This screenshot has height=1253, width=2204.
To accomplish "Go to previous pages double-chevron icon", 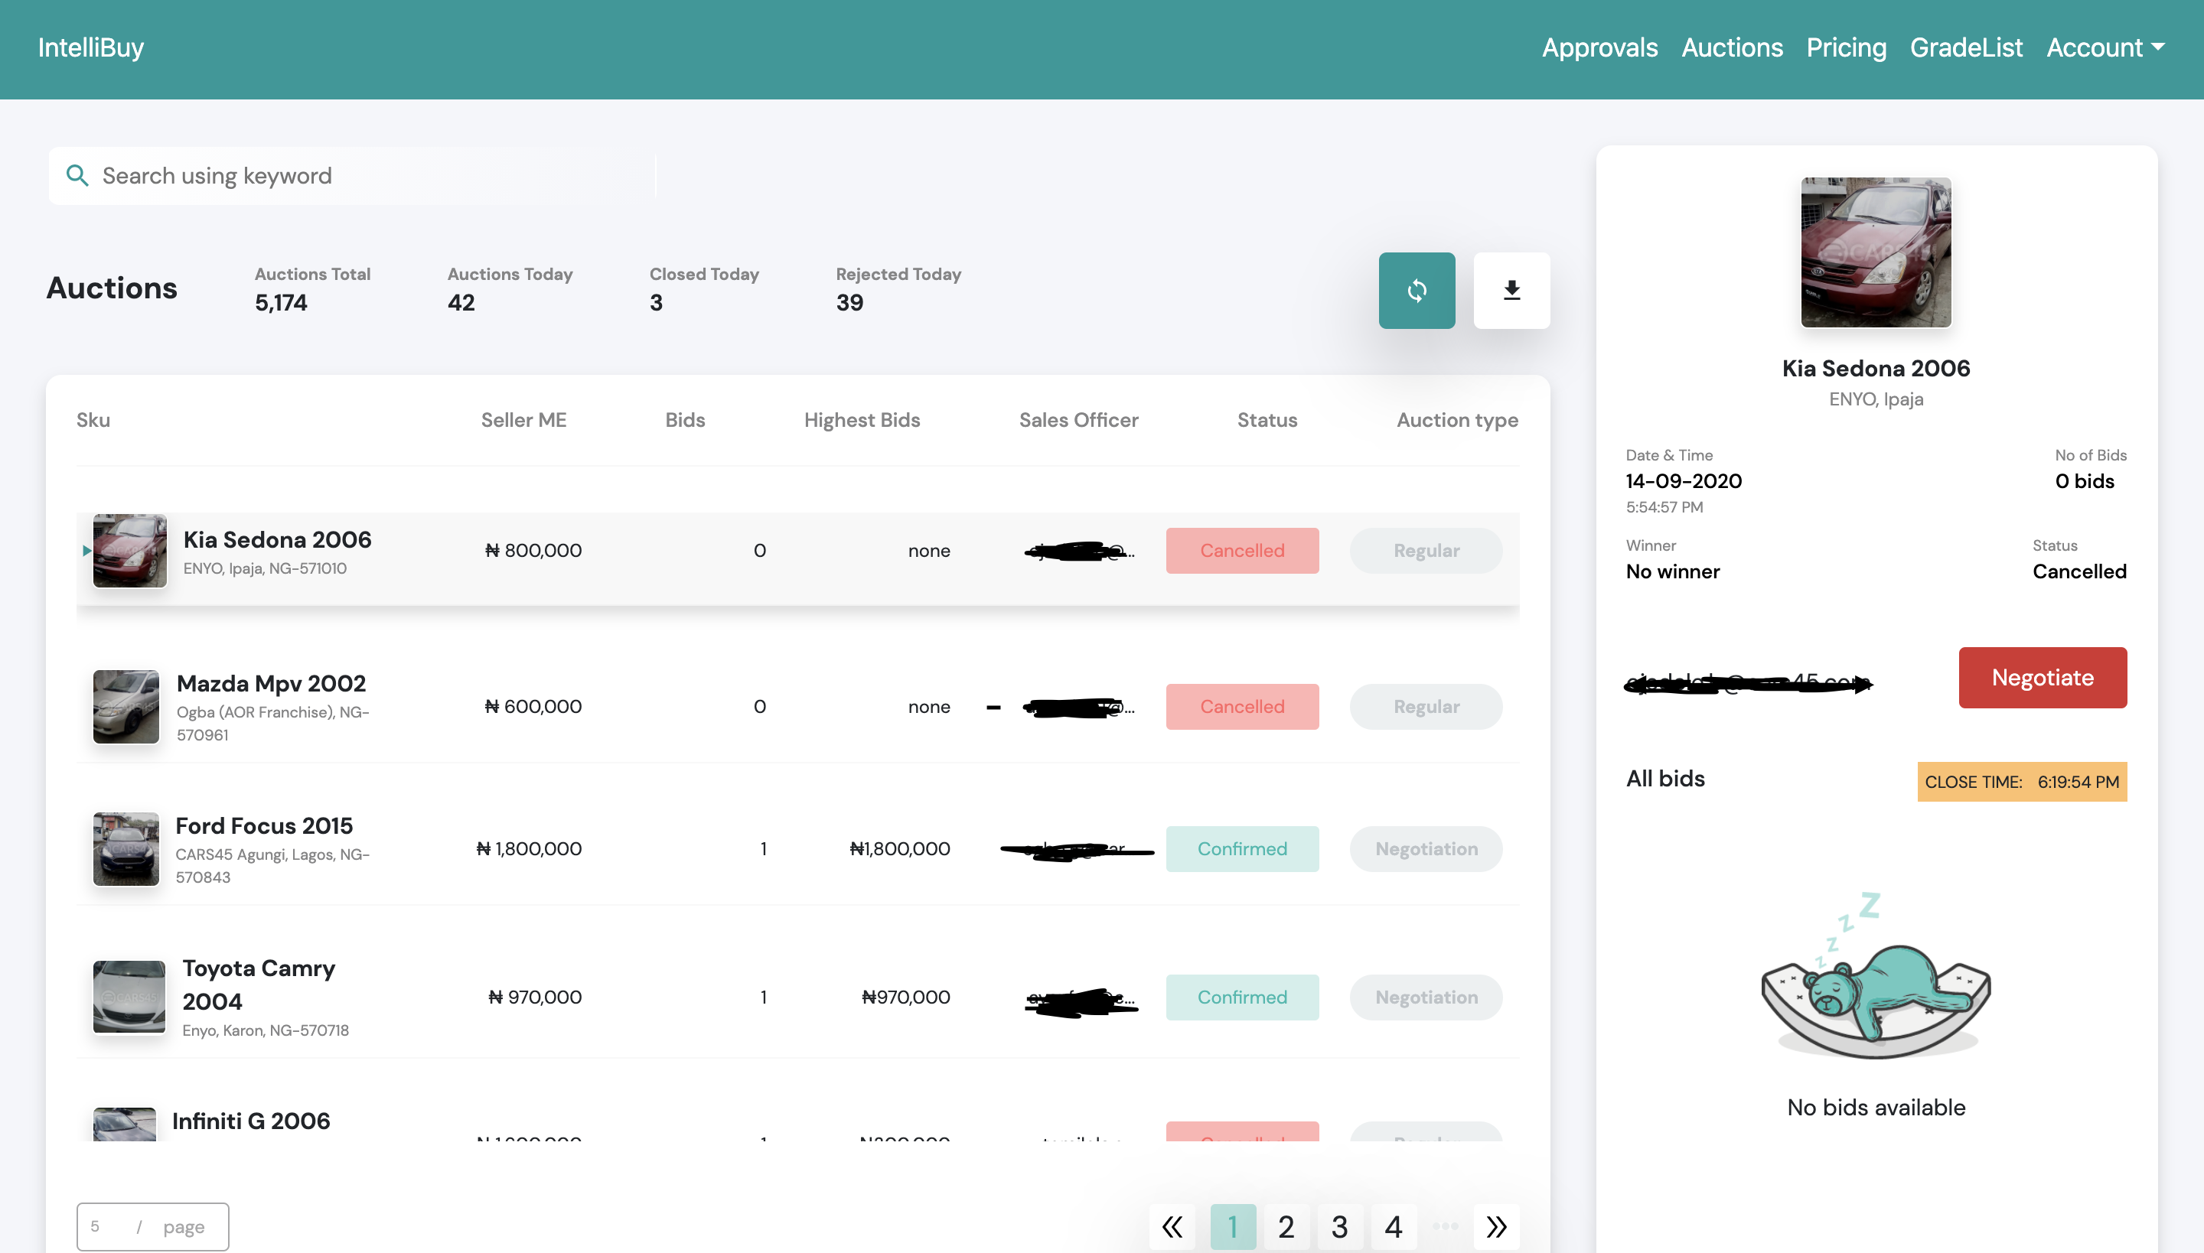I will point(1172,1225).
